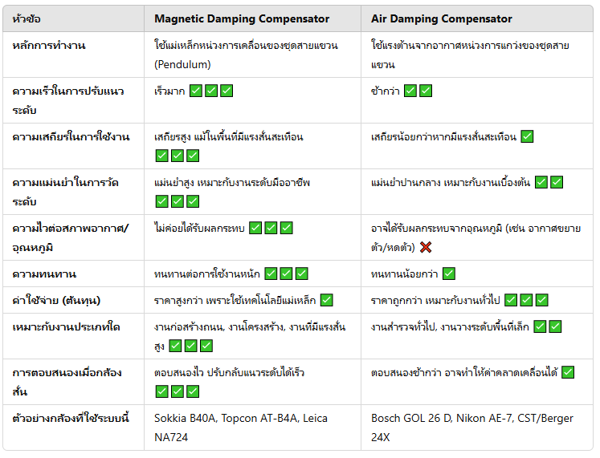Screen dimensions: 600x458
Task: Click the first green check beside "เร็วมาก"
Action: coord(196,91)
